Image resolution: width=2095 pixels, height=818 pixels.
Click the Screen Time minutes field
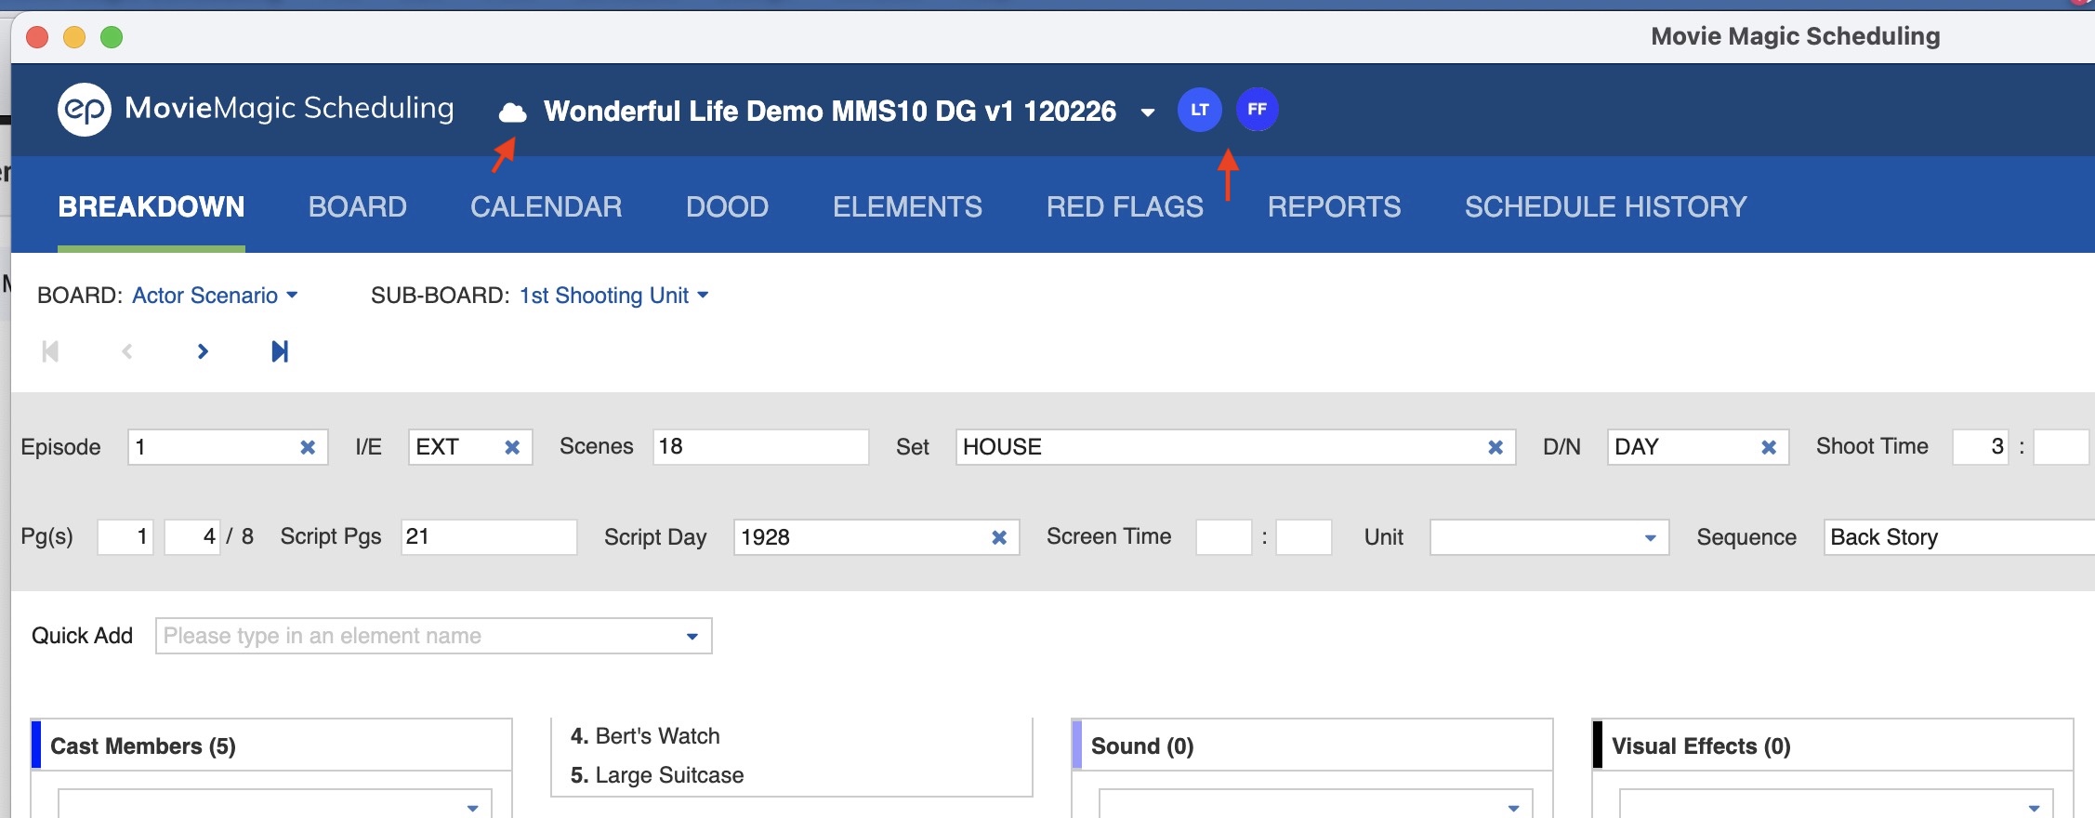(x=1224, y=537)
